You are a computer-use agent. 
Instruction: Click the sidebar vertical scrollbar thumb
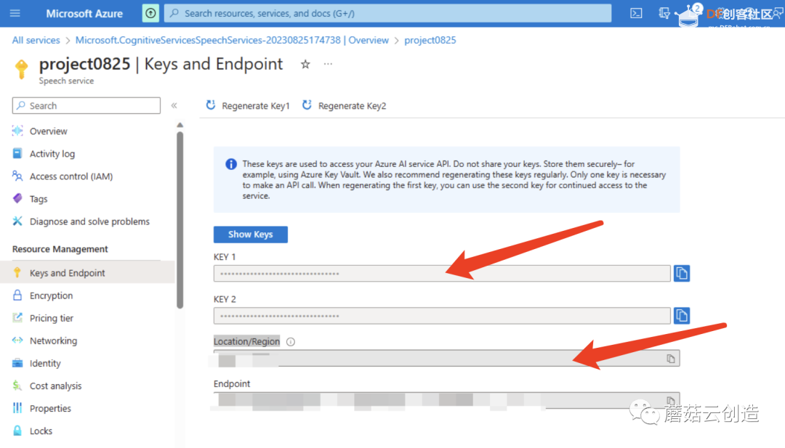click(x=180, y=220)
